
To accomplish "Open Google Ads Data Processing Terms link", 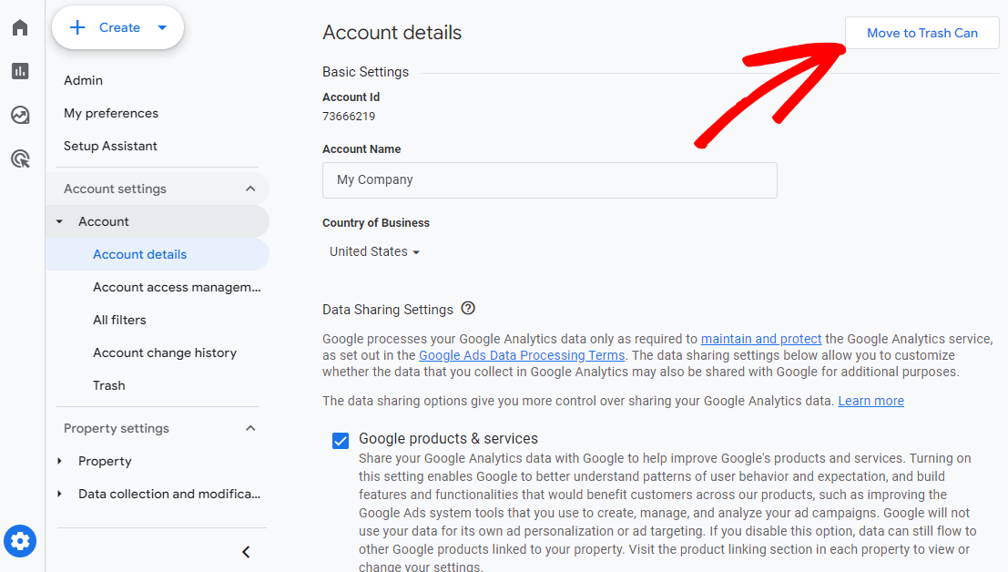I will (x=522, y=355).
